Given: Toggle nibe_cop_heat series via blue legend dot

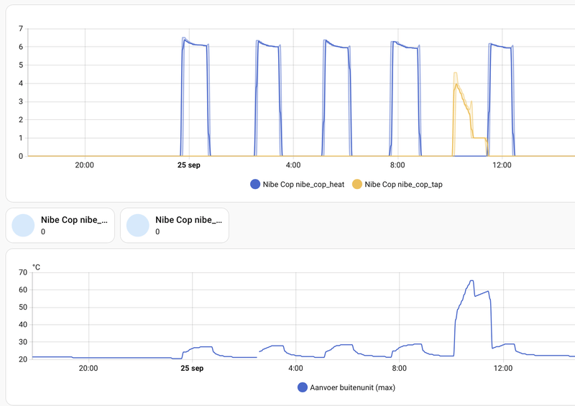Looking at the screenshot, I should pos(254,185).
